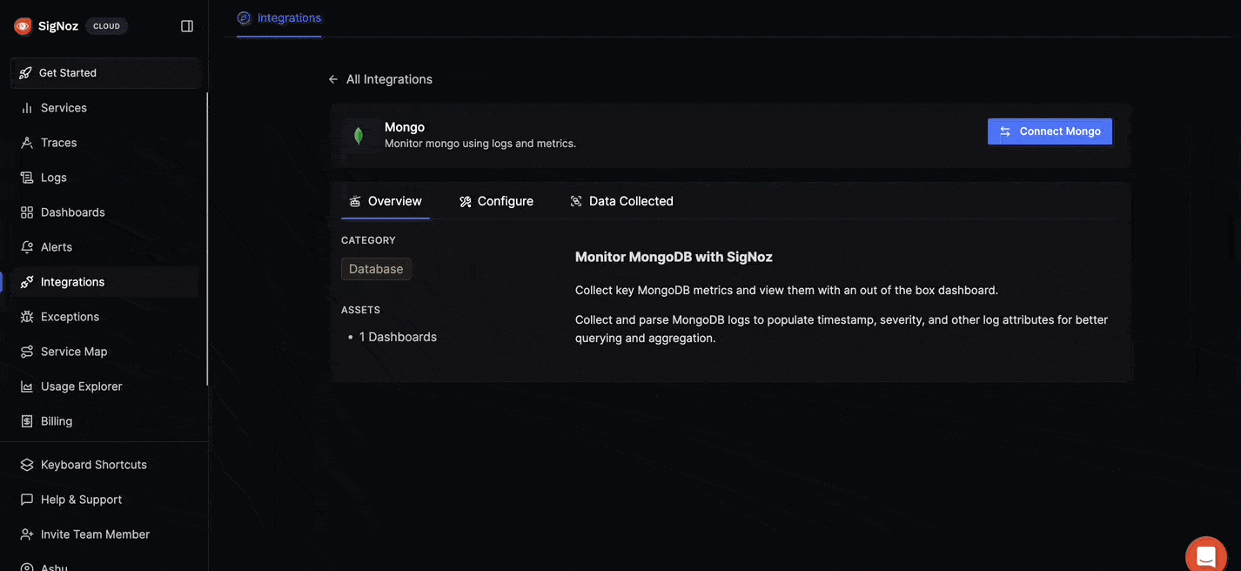Open the Data Collected tab
This screenshot has height=571, width=1241.
point(621,201)
